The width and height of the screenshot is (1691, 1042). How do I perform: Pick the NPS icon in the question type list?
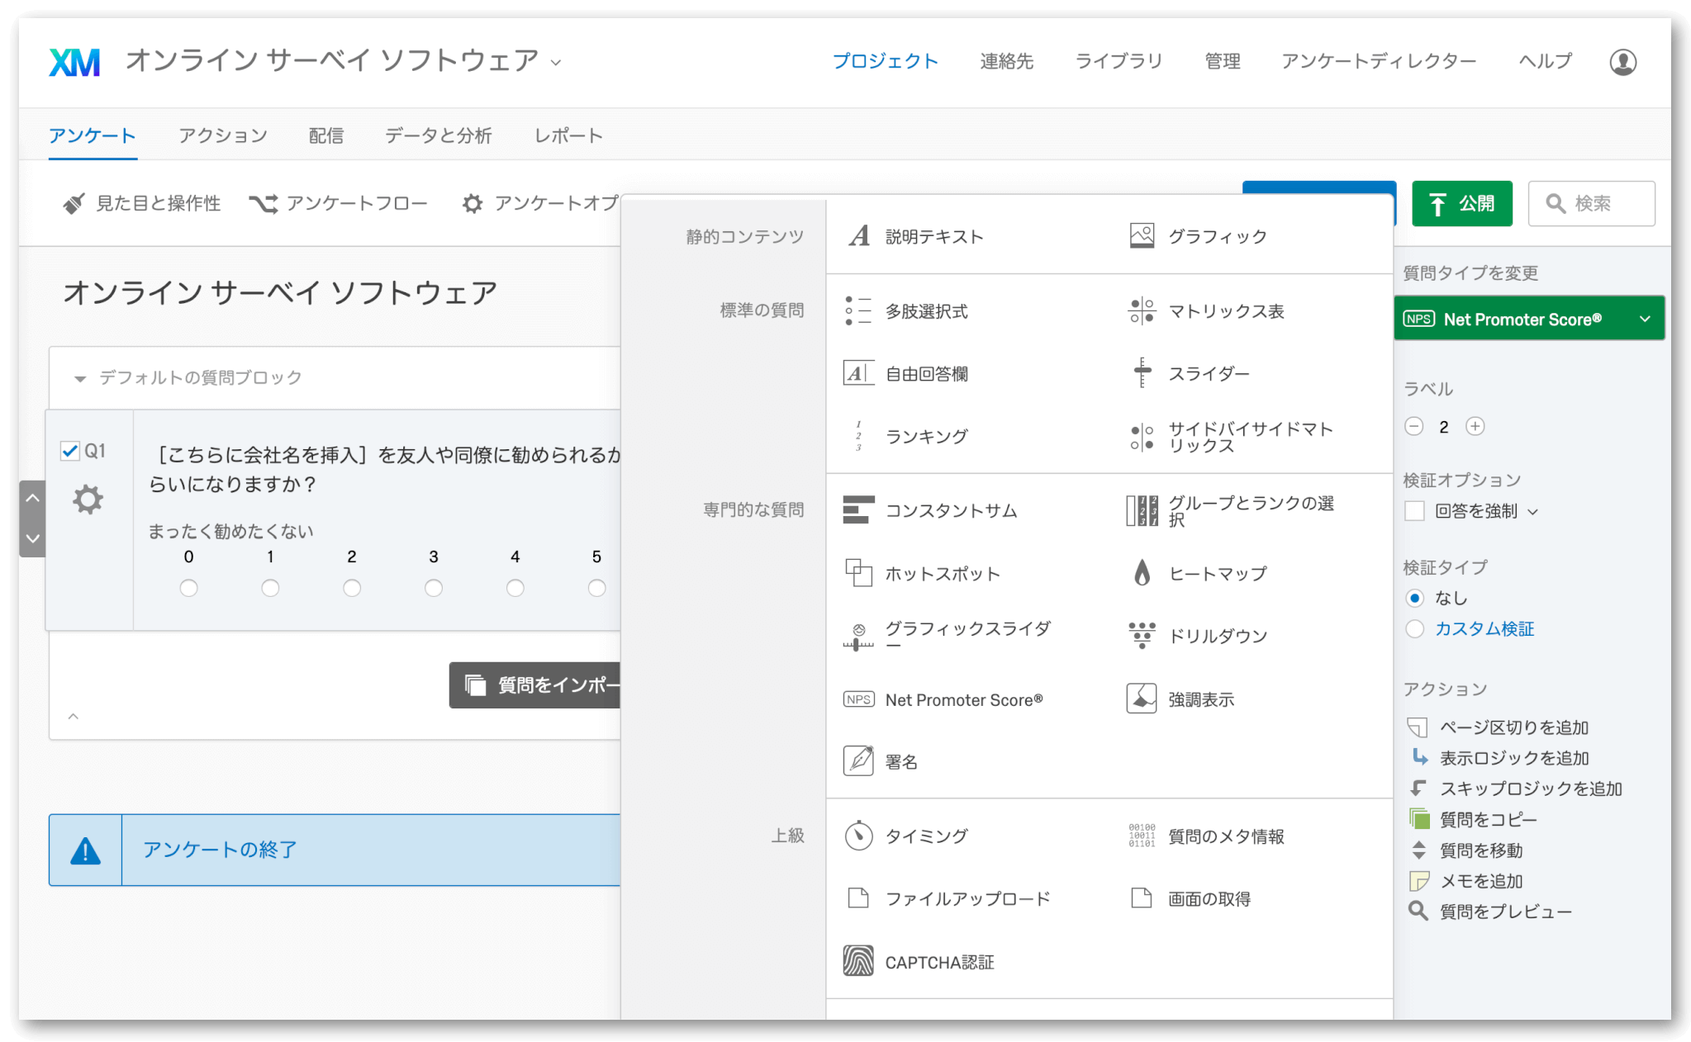pyautogui.click(x=858, y=699)
